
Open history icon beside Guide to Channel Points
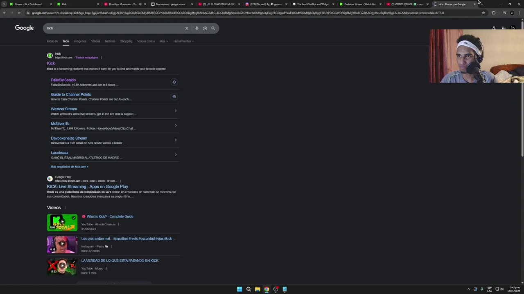tap(174, 97)
